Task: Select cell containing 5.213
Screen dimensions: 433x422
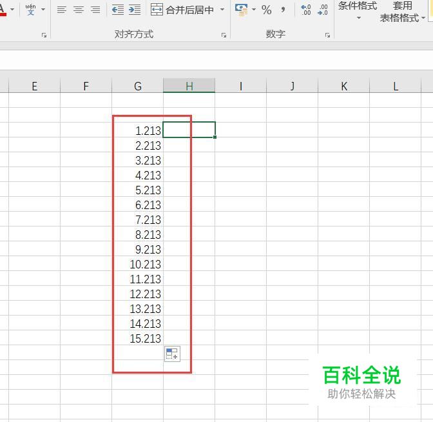Action: pyautogui.click(x=137, y=190)
